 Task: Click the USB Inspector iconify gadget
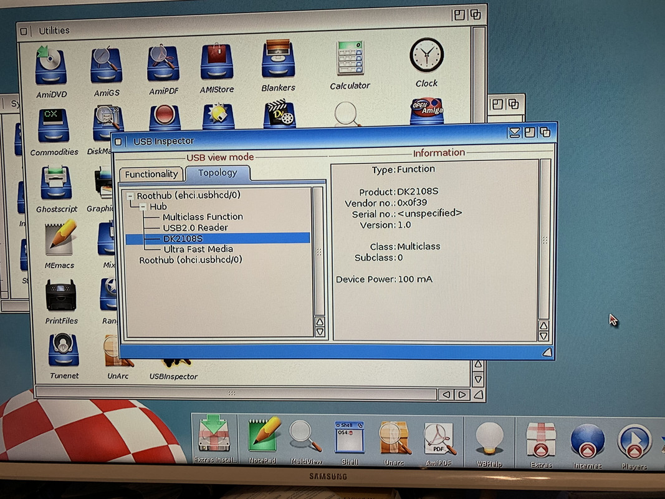click(x=514, y=133)
